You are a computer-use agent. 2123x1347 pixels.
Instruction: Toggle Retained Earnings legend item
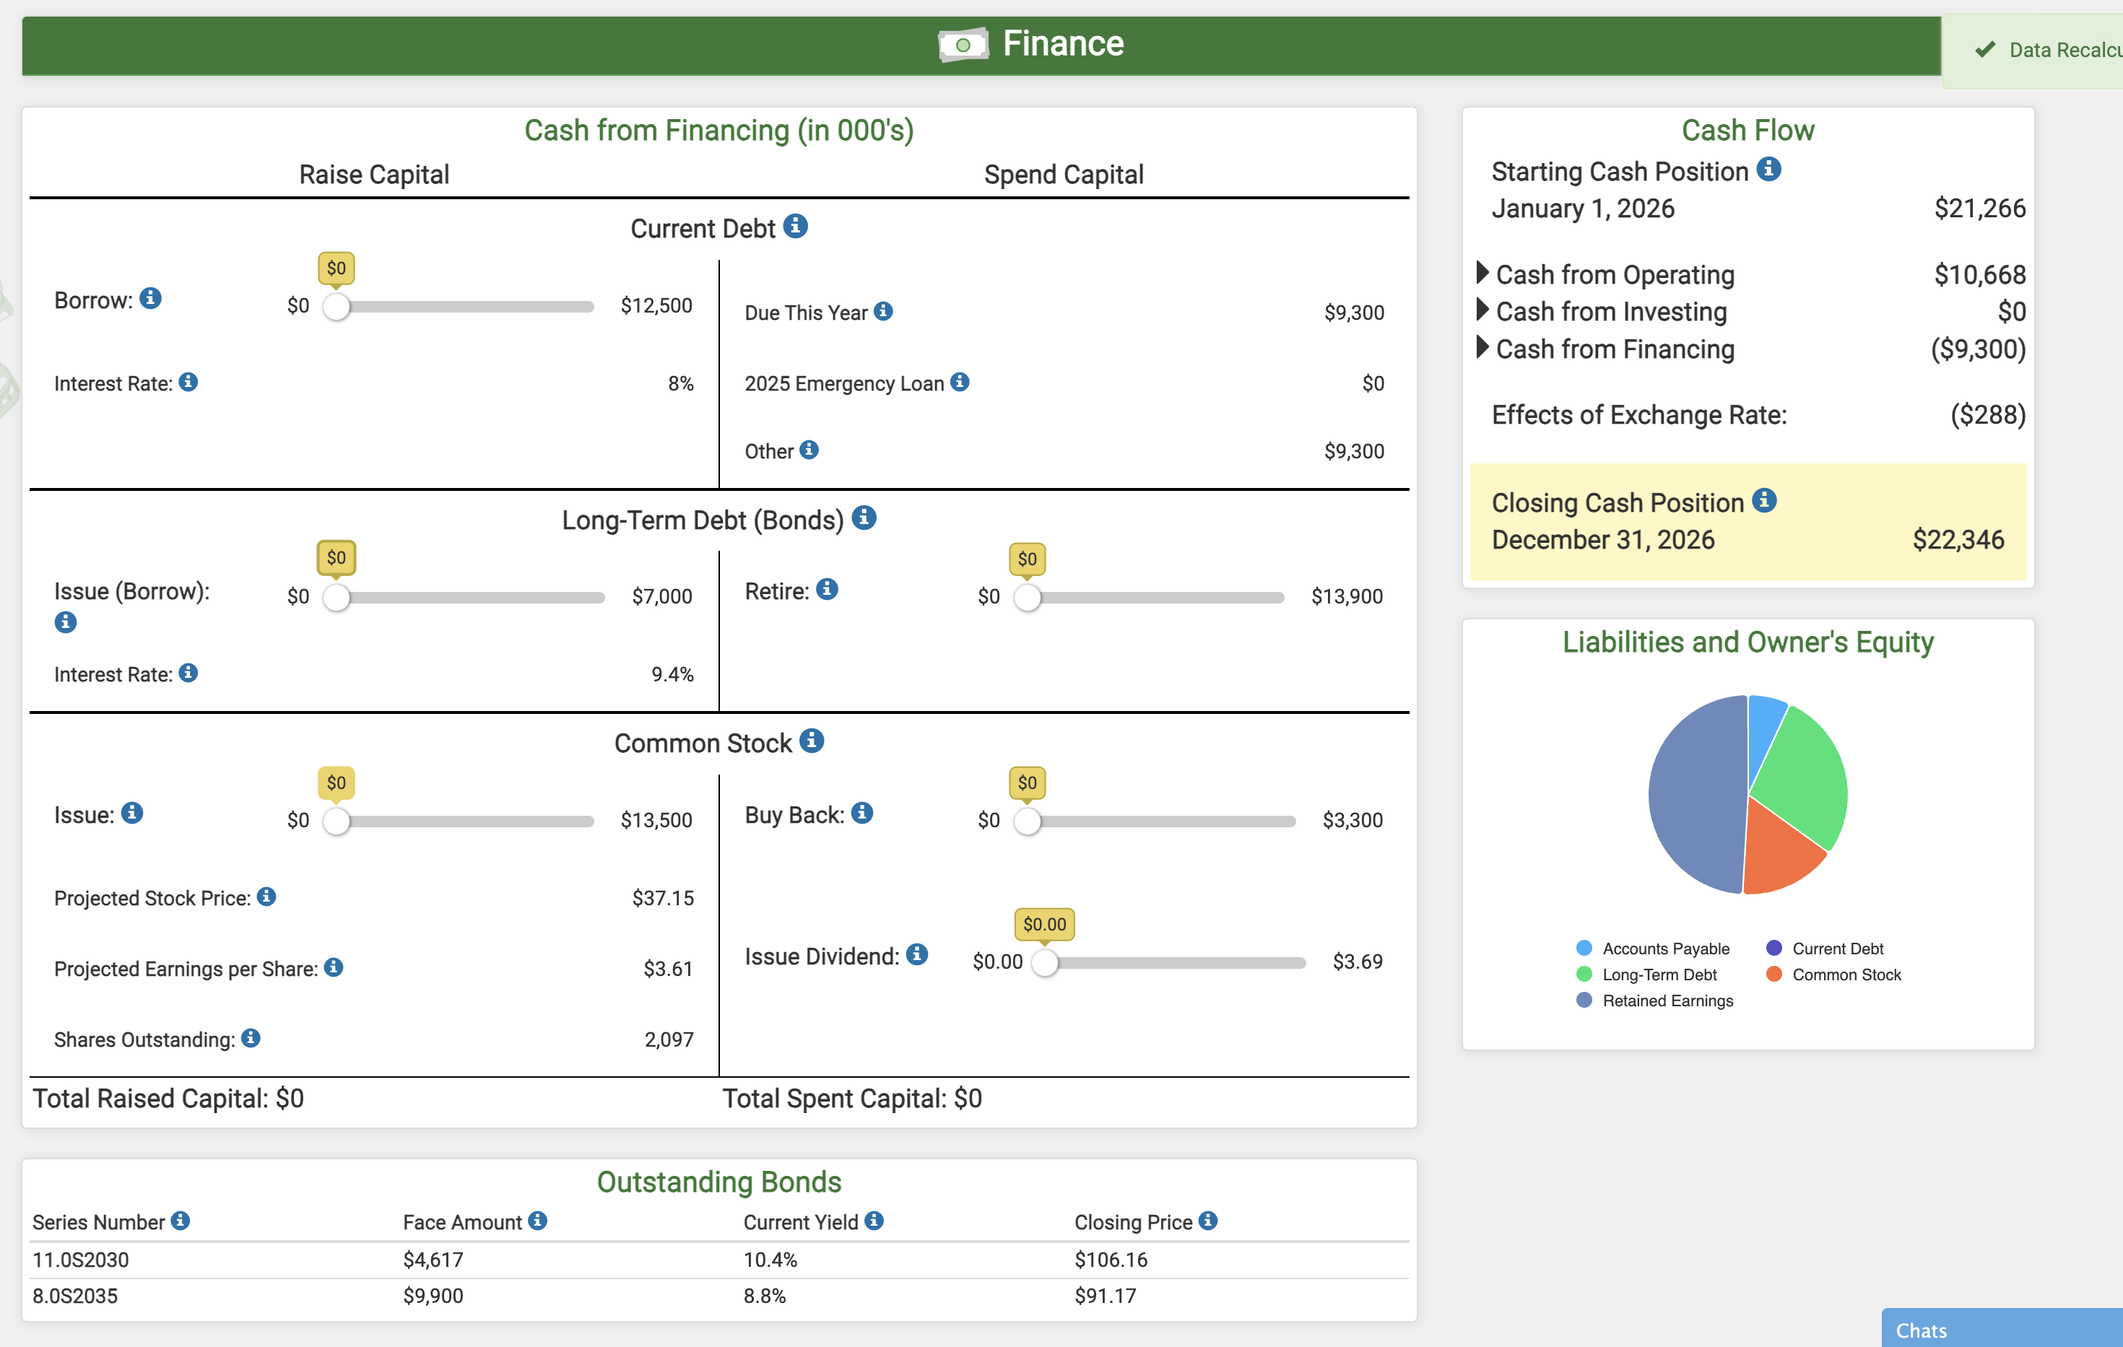click(1655, 1001)
